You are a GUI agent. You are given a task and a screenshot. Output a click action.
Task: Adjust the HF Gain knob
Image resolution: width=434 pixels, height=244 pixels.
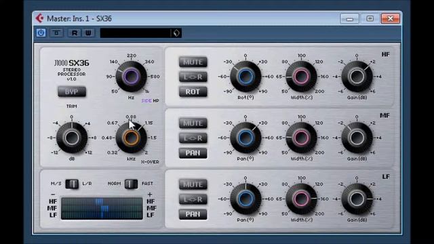pos(357,77)
